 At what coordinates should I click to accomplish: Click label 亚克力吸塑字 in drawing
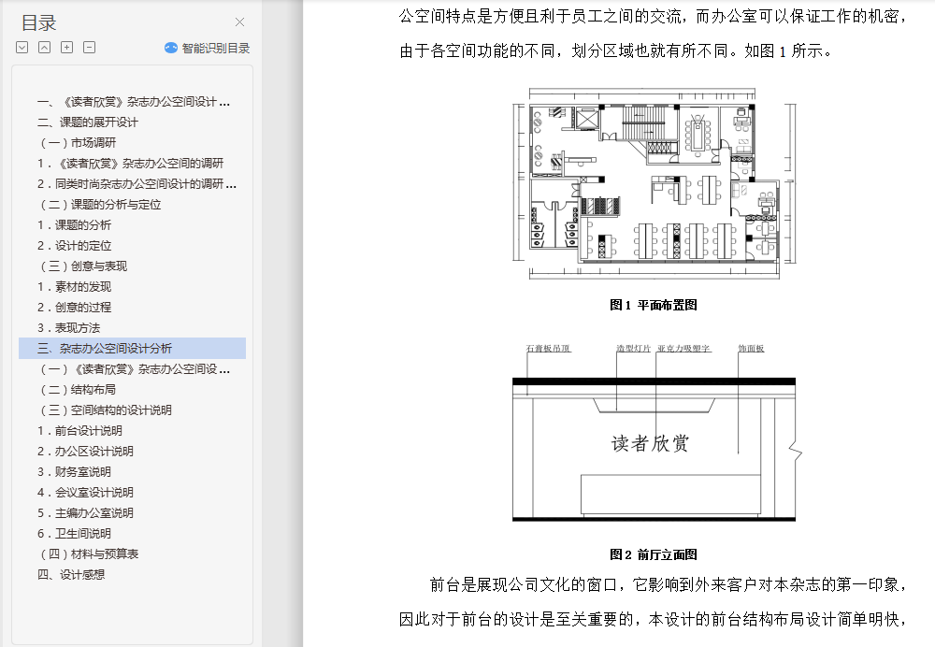pos(684,348)
